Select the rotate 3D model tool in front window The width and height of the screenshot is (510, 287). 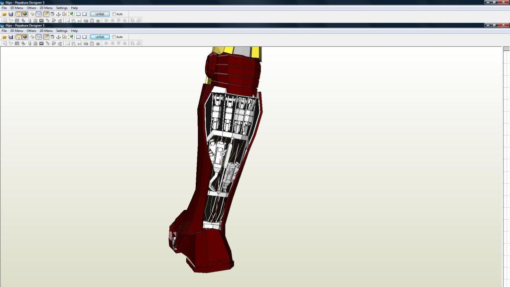click(32, 37)
